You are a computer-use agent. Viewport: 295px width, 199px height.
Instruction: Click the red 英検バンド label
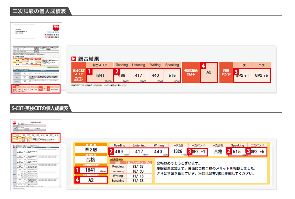pos(226,73)
